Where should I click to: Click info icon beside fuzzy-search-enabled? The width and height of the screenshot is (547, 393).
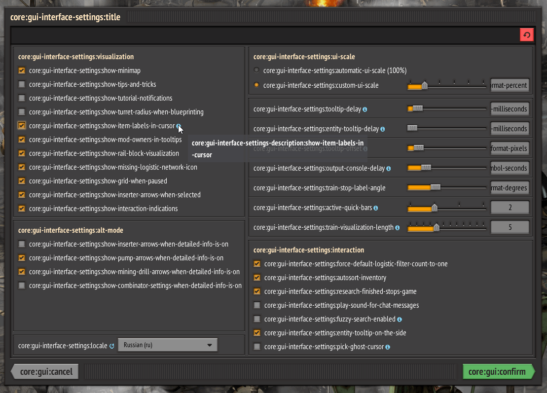click(400, 320)
